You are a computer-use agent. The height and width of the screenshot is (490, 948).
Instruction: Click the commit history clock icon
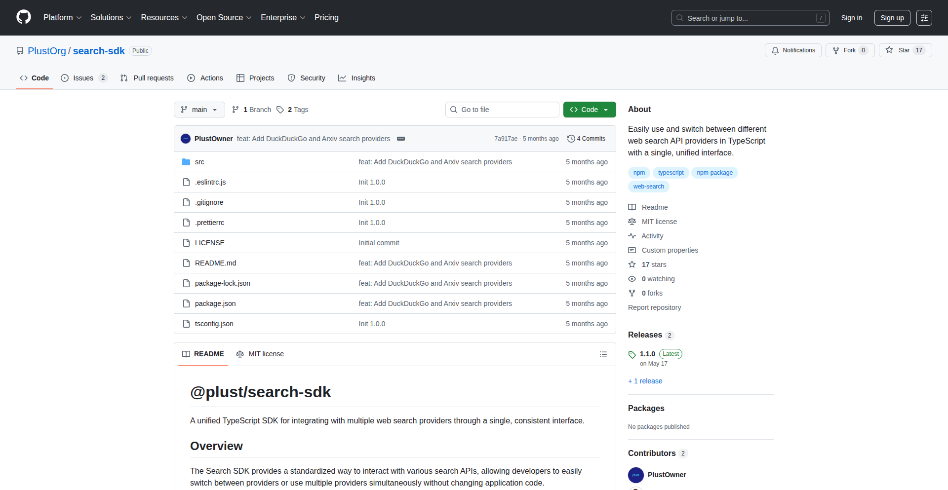click(571, 139)
